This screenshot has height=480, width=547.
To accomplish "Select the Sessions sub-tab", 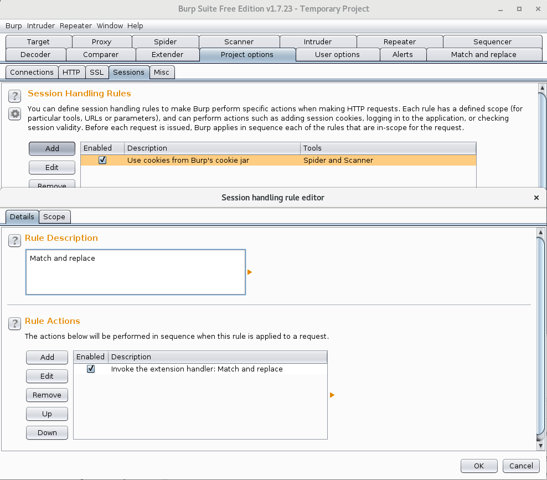I will click(129, 72).
